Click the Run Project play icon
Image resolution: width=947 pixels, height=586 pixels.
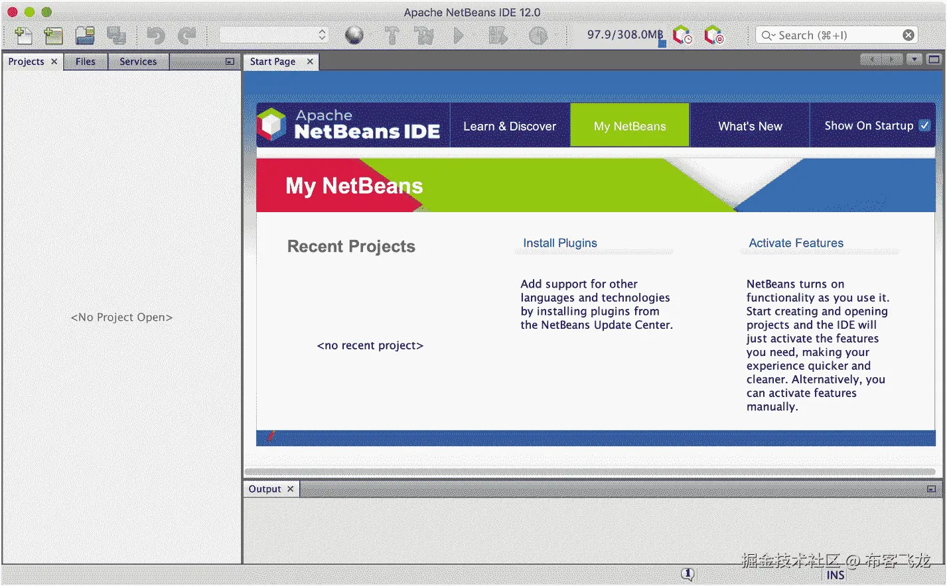tap(459, 35)
